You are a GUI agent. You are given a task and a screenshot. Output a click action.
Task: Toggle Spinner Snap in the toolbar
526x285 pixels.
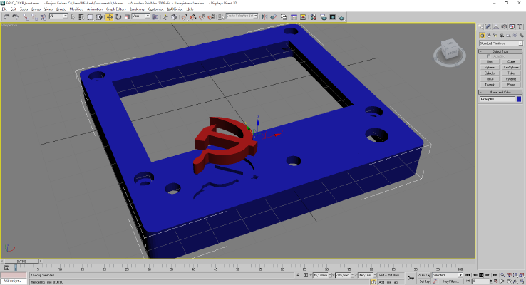(x=211, y=17)
